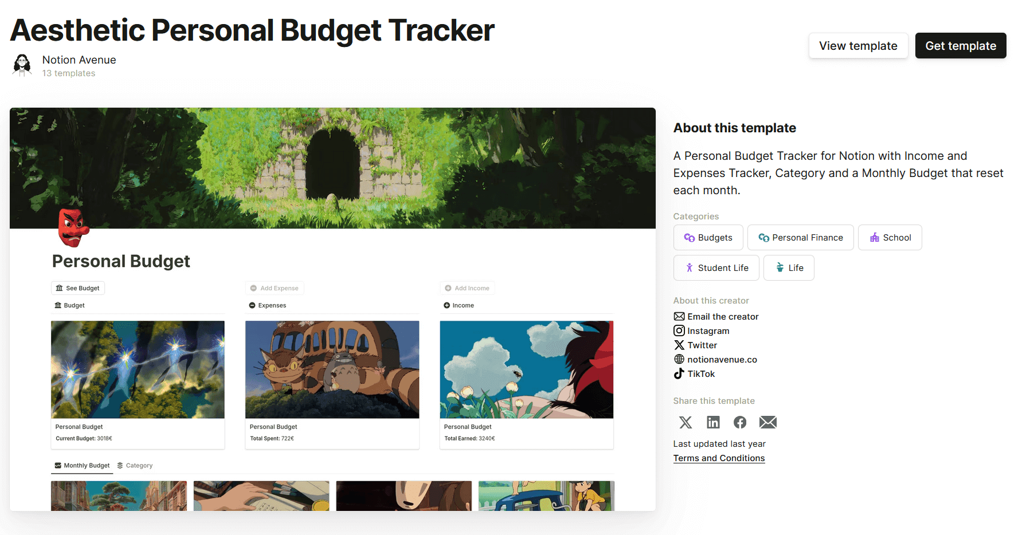
Task: Open the Terms and Conditions link
Action: 719,458
